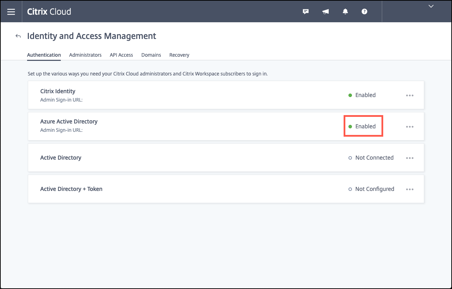Select the Authentication tab
This screenshot has width=452, height=289.
44,55
